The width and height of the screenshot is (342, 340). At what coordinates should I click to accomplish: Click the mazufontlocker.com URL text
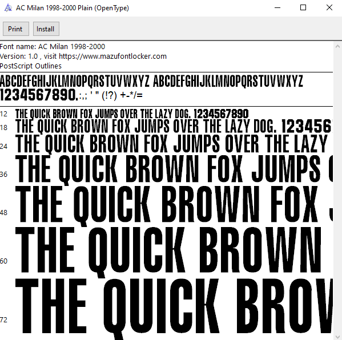[112, 56]
